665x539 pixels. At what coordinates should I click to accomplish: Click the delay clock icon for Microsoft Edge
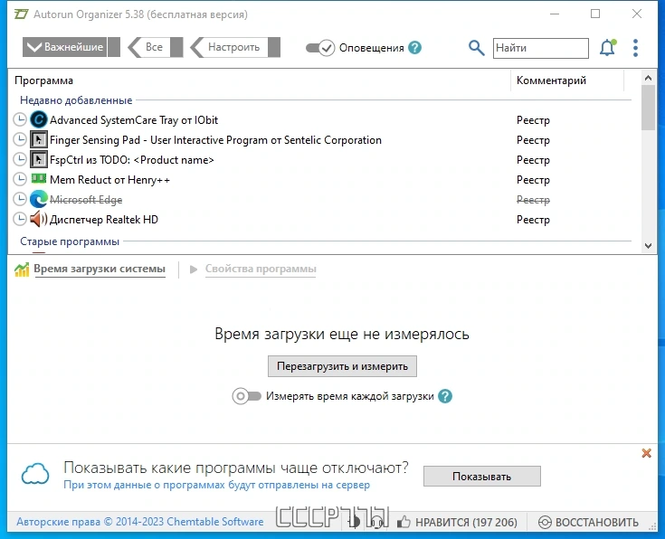coord(20,199)
